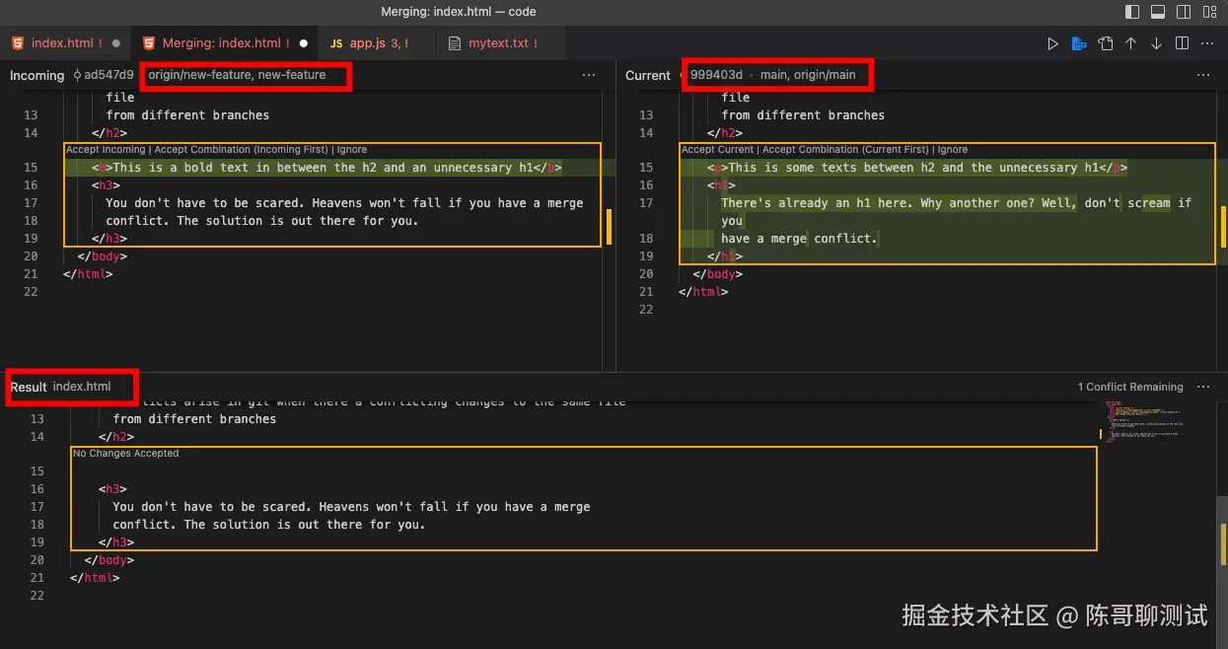Click the blue file preview icon
This screenshot has height=649, width=1228.
click(1079, 43)
